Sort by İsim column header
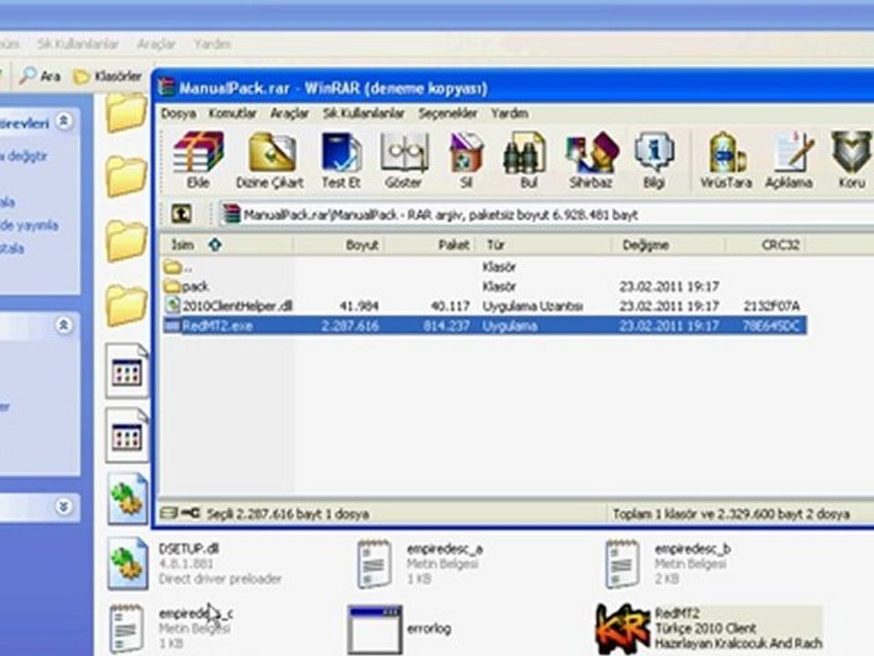Viewport: 874px width, 656px height. 227,244
